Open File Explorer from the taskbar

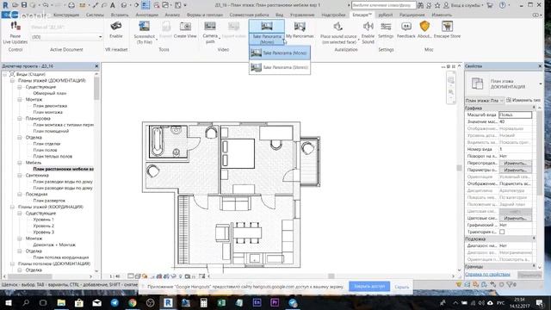click(61, 302)
